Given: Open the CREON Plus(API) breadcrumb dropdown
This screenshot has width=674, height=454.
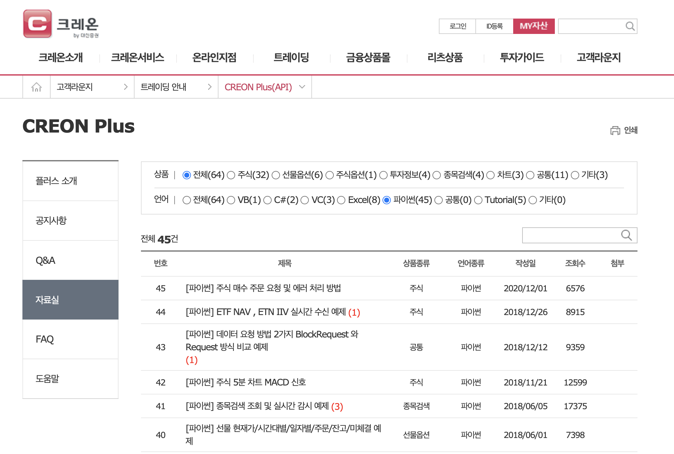Looking at the screenshot, I should (265, 87).
